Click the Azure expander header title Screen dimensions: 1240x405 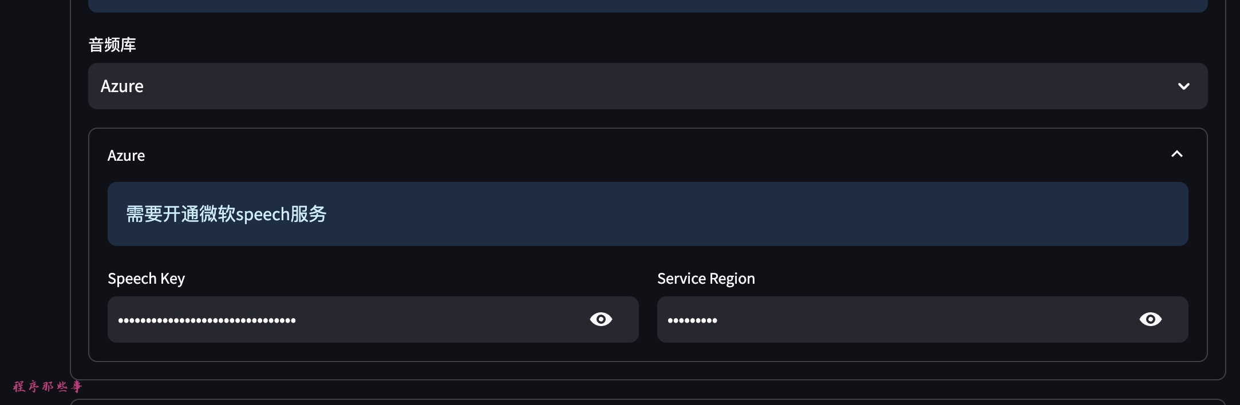pyautogui.click(x=126, y=156)
